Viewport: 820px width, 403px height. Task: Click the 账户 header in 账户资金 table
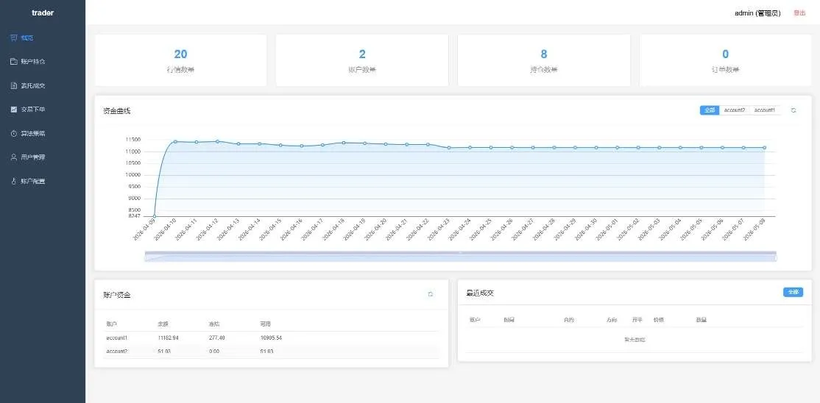tap(111, 324)
